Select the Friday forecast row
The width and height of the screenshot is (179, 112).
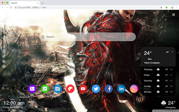pos(158,75)
